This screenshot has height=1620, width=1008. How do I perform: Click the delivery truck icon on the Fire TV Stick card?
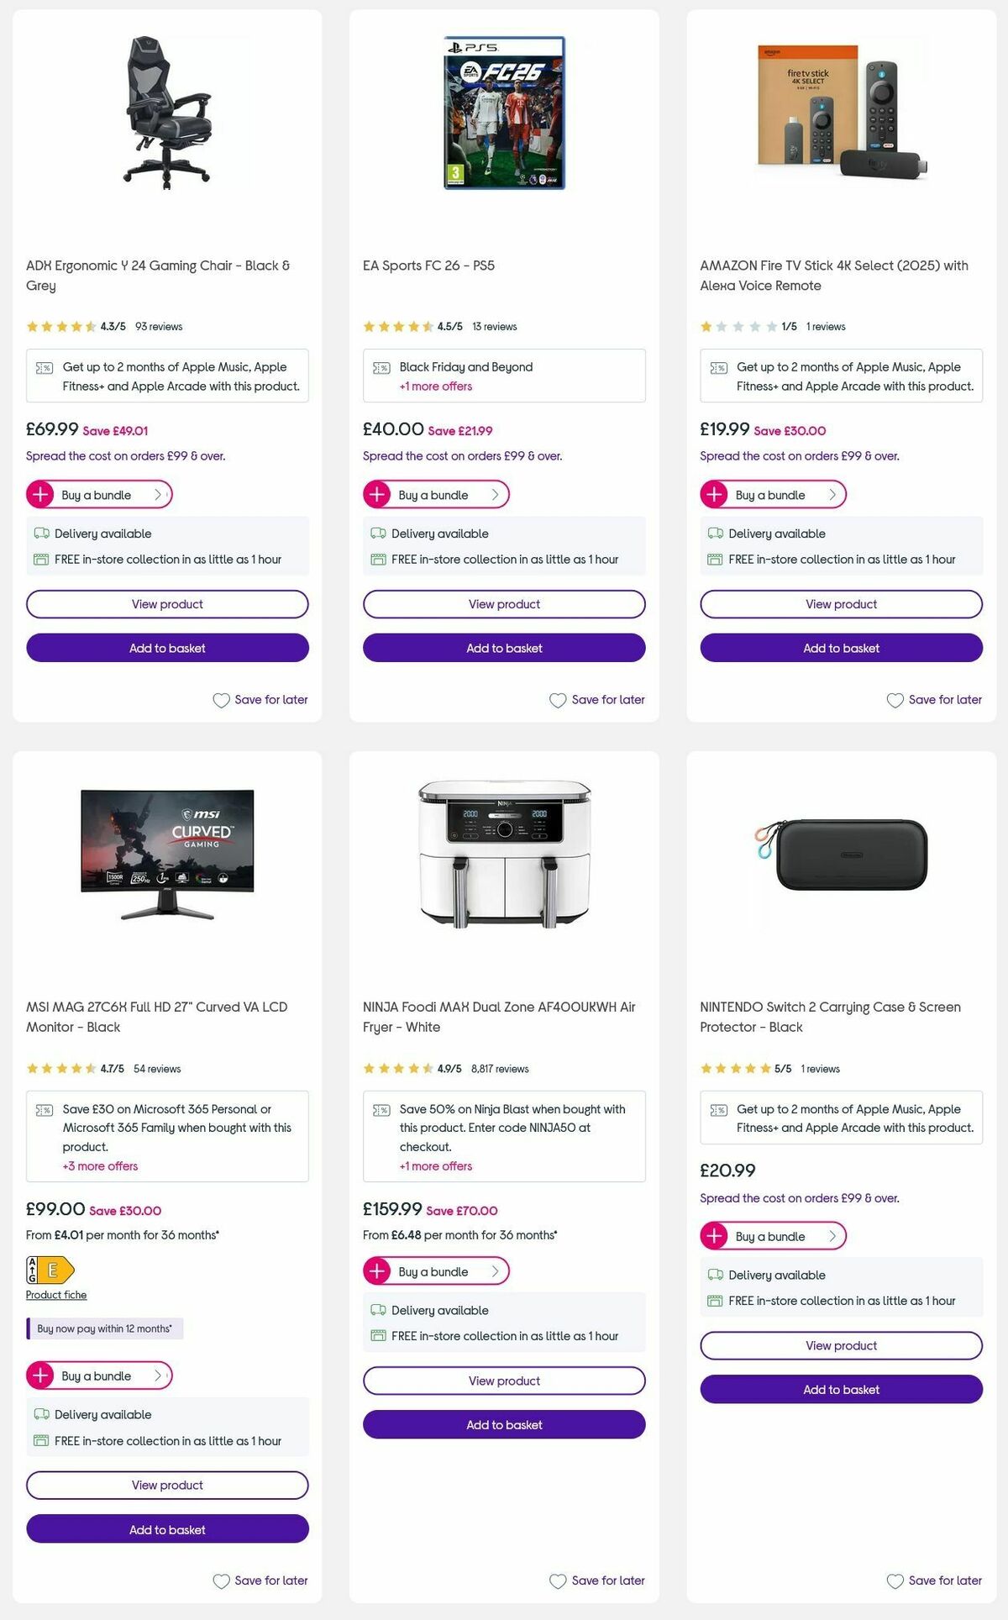pyautogui.click(x=717, y=534)
